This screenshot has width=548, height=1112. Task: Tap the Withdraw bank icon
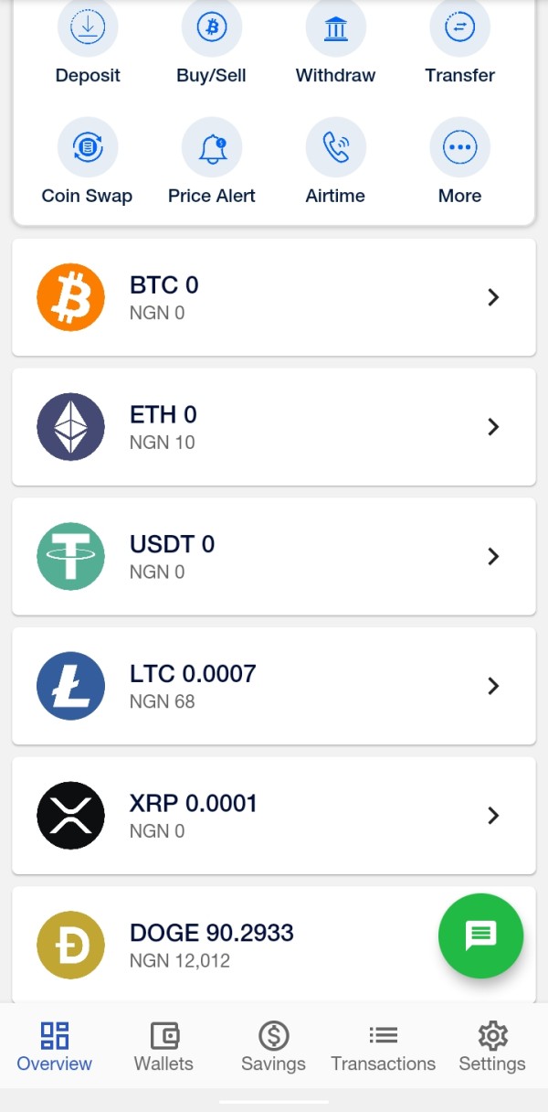[x=336, y=28]
